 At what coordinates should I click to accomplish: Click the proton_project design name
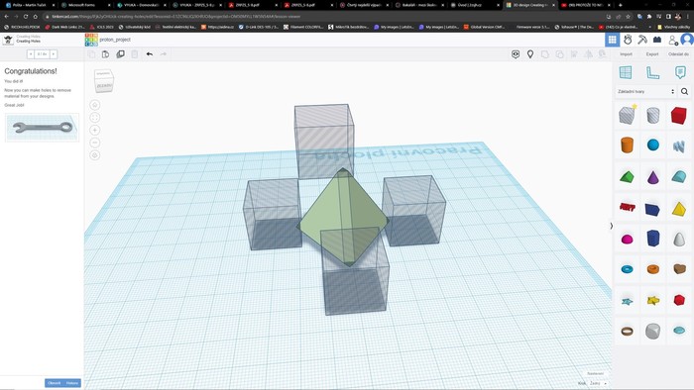(115, 40)
